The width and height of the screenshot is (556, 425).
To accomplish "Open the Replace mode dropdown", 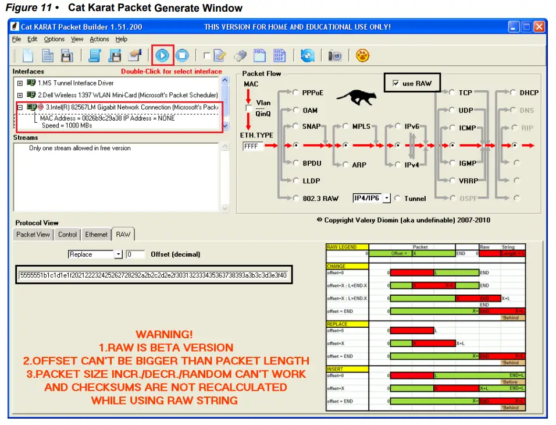I will click(x=119, y=254).
